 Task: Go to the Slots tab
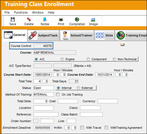pyautogui.click(x=104, y=35)
